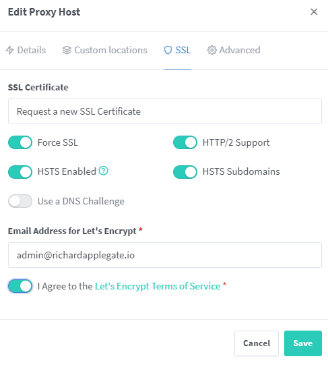Enable Use a DNS Challenge
Viewport: 328px width, 365px height.
coord(20,201)
